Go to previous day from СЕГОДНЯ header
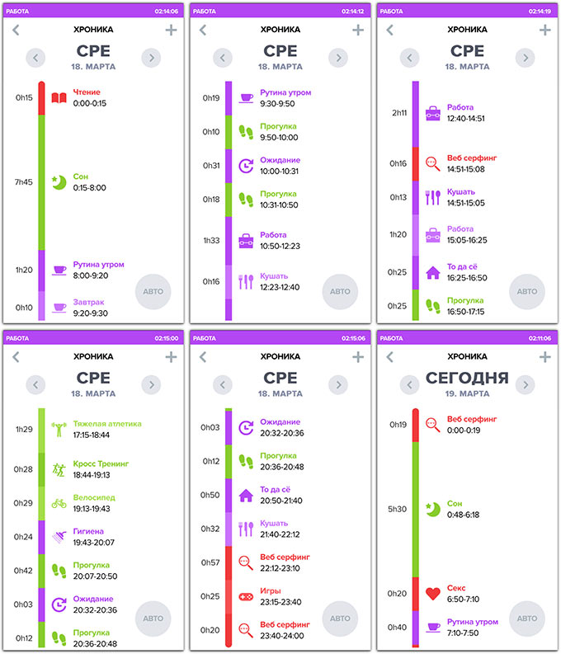Screen dimensions: 561x654 point(409,385)
